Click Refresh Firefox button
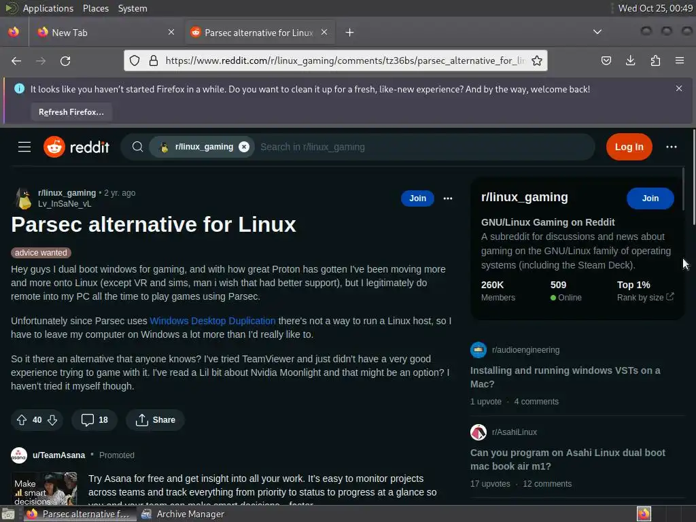The width and height of the screenshot is (696, 522). click(x=71, y=112)
